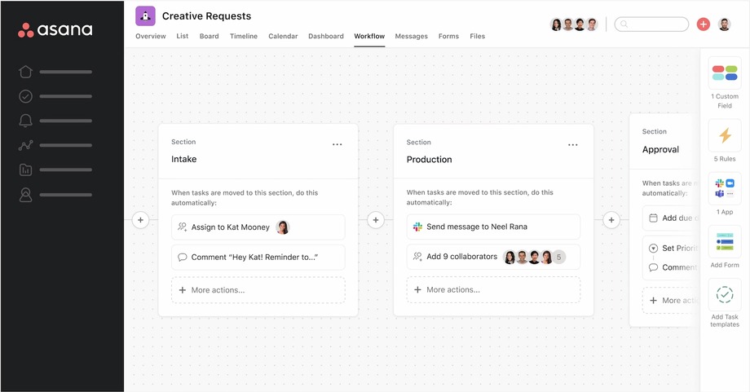This screenshot has height=392, width=750.
Task: Switch to the Board tab
Action: [209, 36]
